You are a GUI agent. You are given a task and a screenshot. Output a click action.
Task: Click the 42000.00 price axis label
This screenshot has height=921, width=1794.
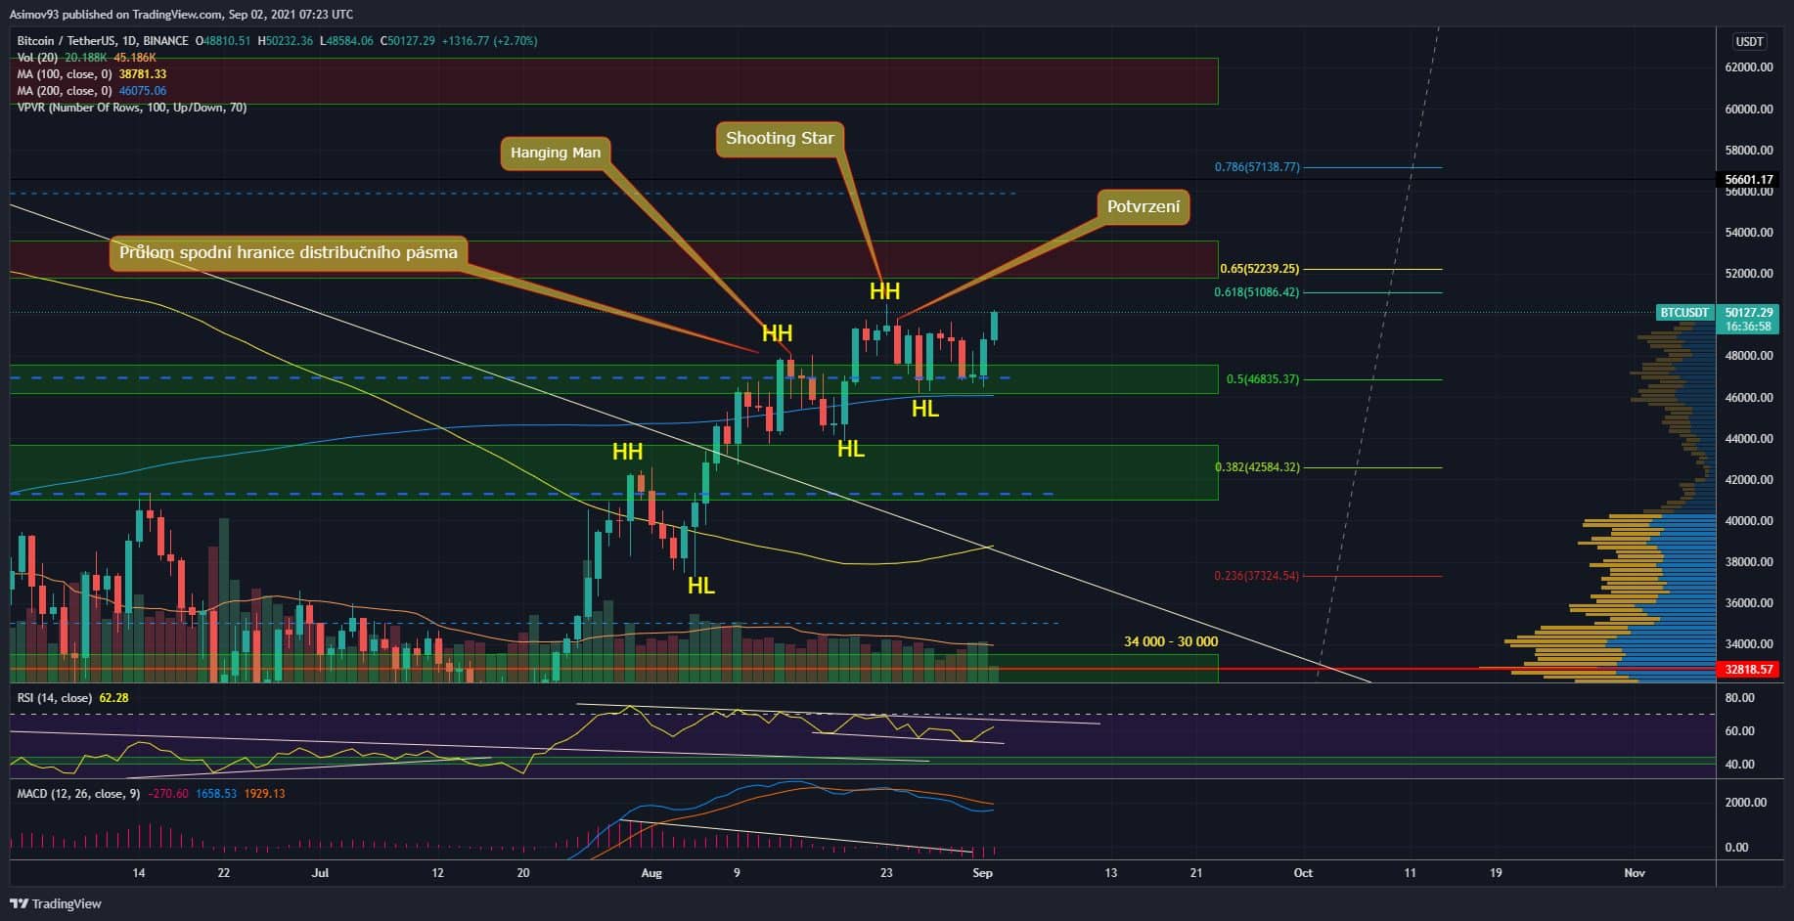pos(1749,480)
